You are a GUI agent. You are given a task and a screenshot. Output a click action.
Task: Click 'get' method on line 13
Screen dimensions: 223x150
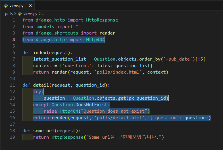point(122,98)
